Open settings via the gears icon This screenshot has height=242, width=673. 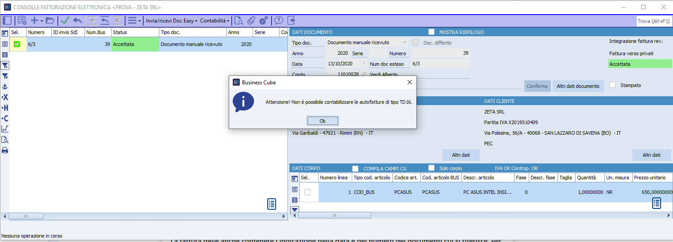264,20
